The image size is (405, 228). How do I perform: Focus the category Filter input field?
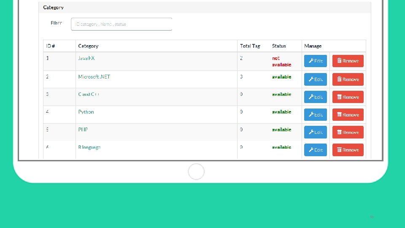tap(121, 24)
